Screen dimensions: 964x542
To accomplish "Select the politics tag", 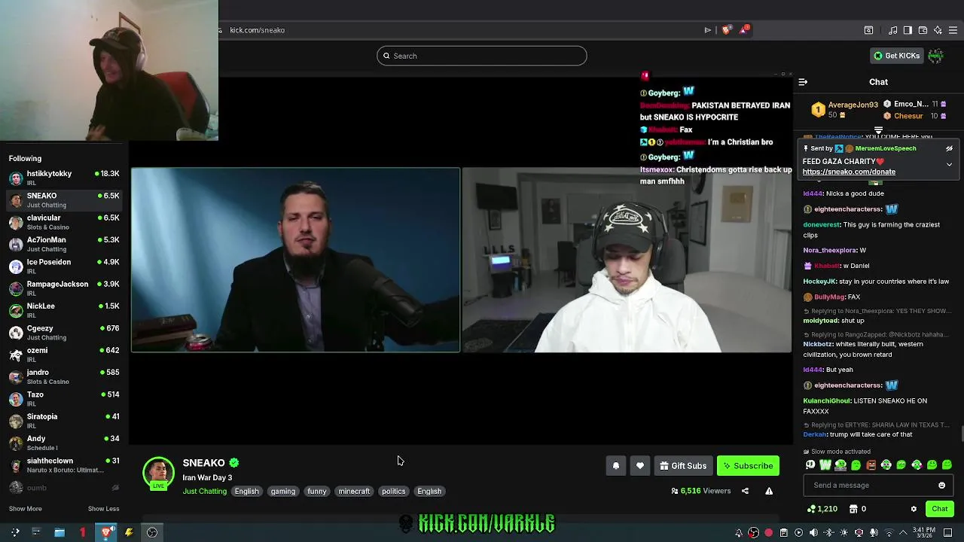I will [393, 492].
